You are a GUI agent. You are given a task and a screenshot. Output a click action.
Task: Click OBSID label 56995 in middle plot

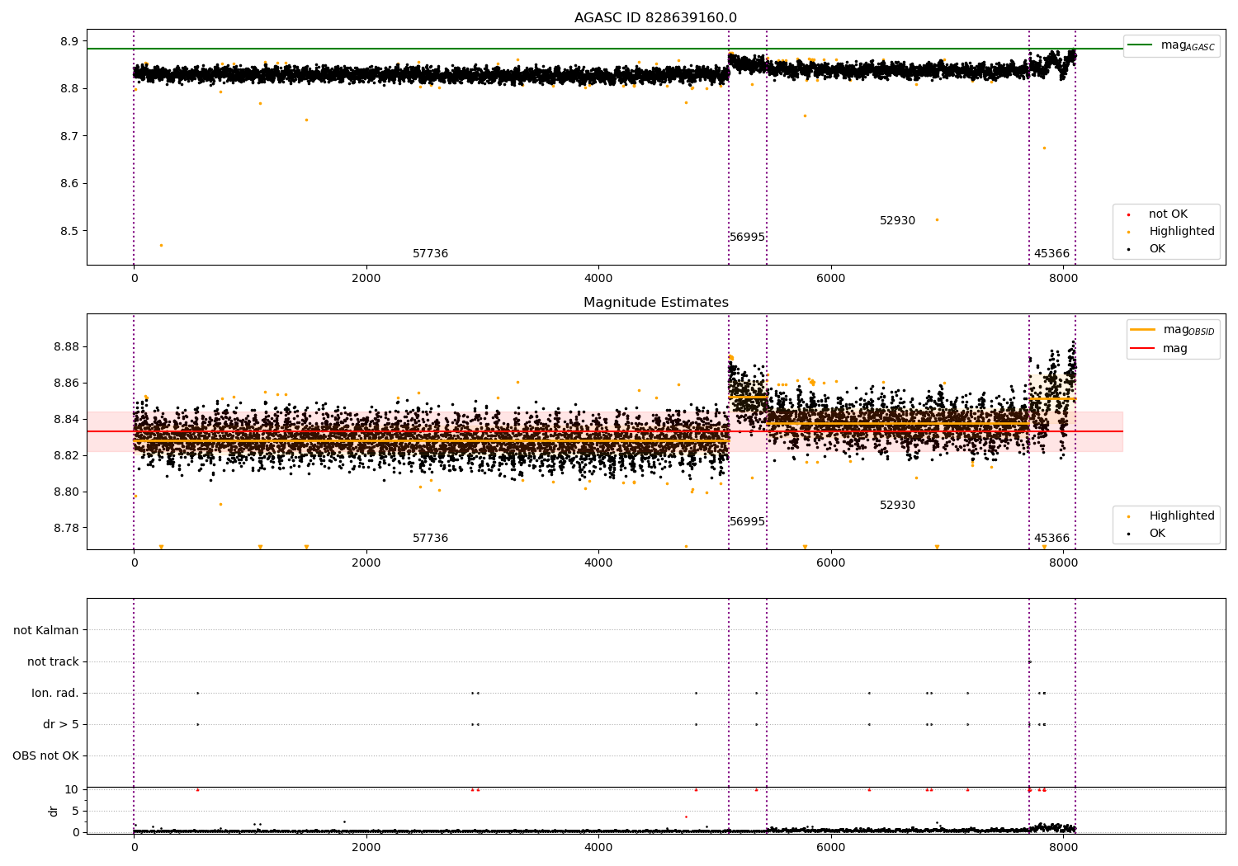click(747, 522)
